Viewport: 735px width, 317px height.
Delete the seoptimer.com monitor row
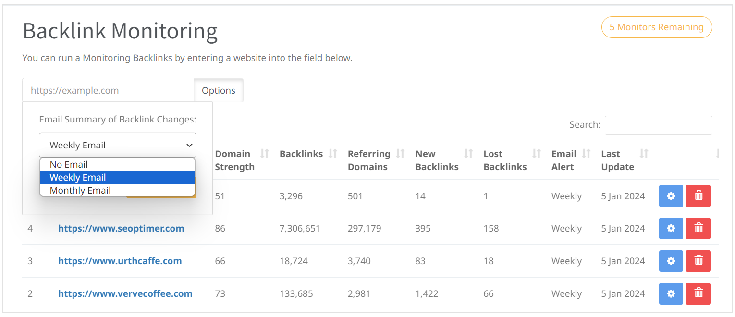[x=698, y=229]
